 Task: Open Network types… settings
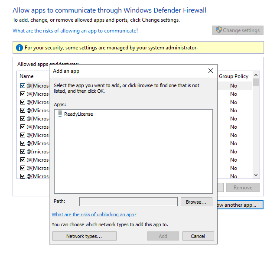tap(84, 236)
